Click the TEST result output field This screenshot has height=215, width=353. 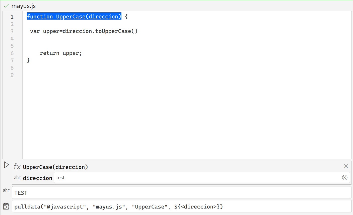[x=181, y=193]
